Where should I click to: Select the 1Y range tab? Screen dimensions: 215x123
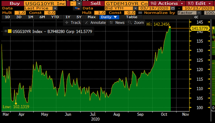(x=68, y=17)
